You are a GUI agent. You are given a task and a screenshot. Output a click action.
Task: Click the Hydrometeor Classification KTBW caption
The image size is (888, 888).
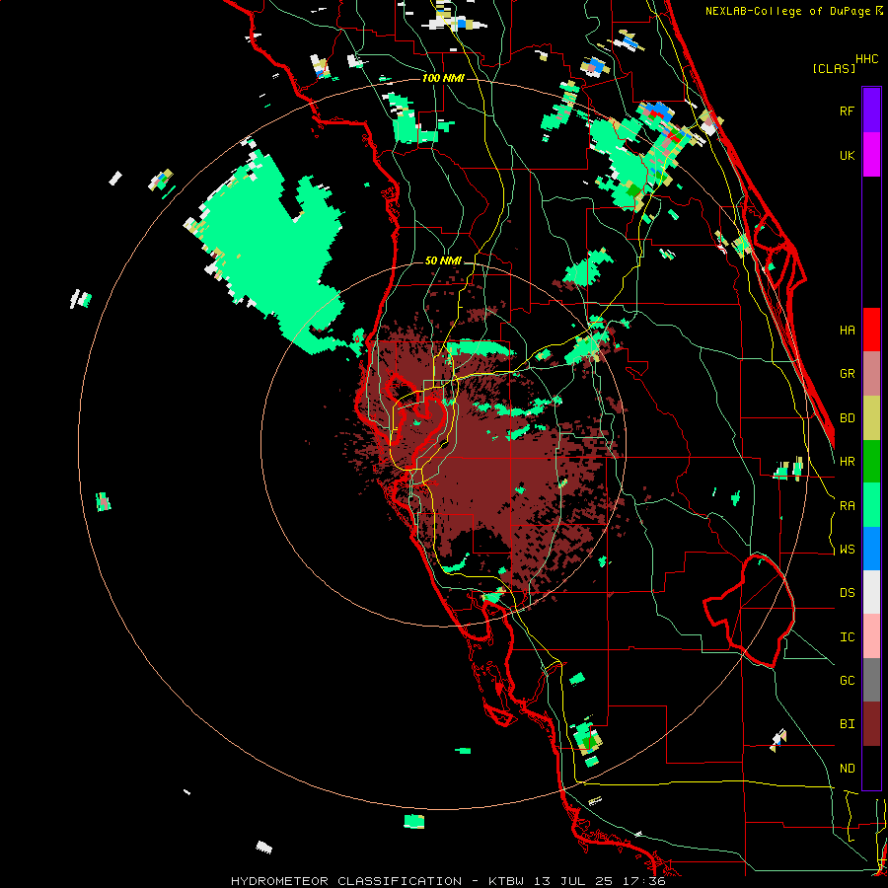(448, 881)
